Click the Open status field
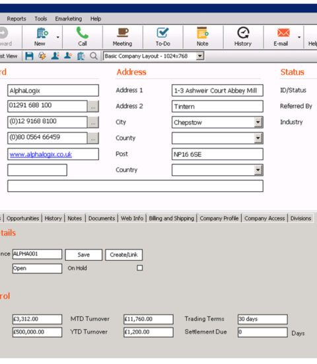Viewport: 317px width, 364px height. tap(37, 268)
